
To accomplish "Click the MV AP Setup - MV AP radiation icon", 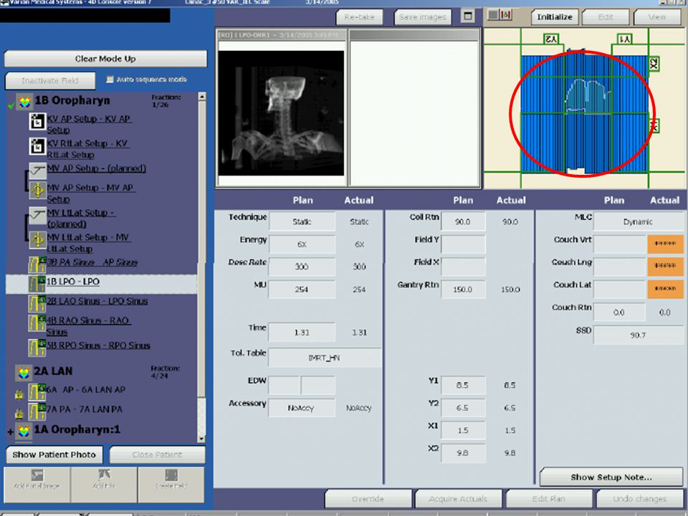I will tap(38, 191).
